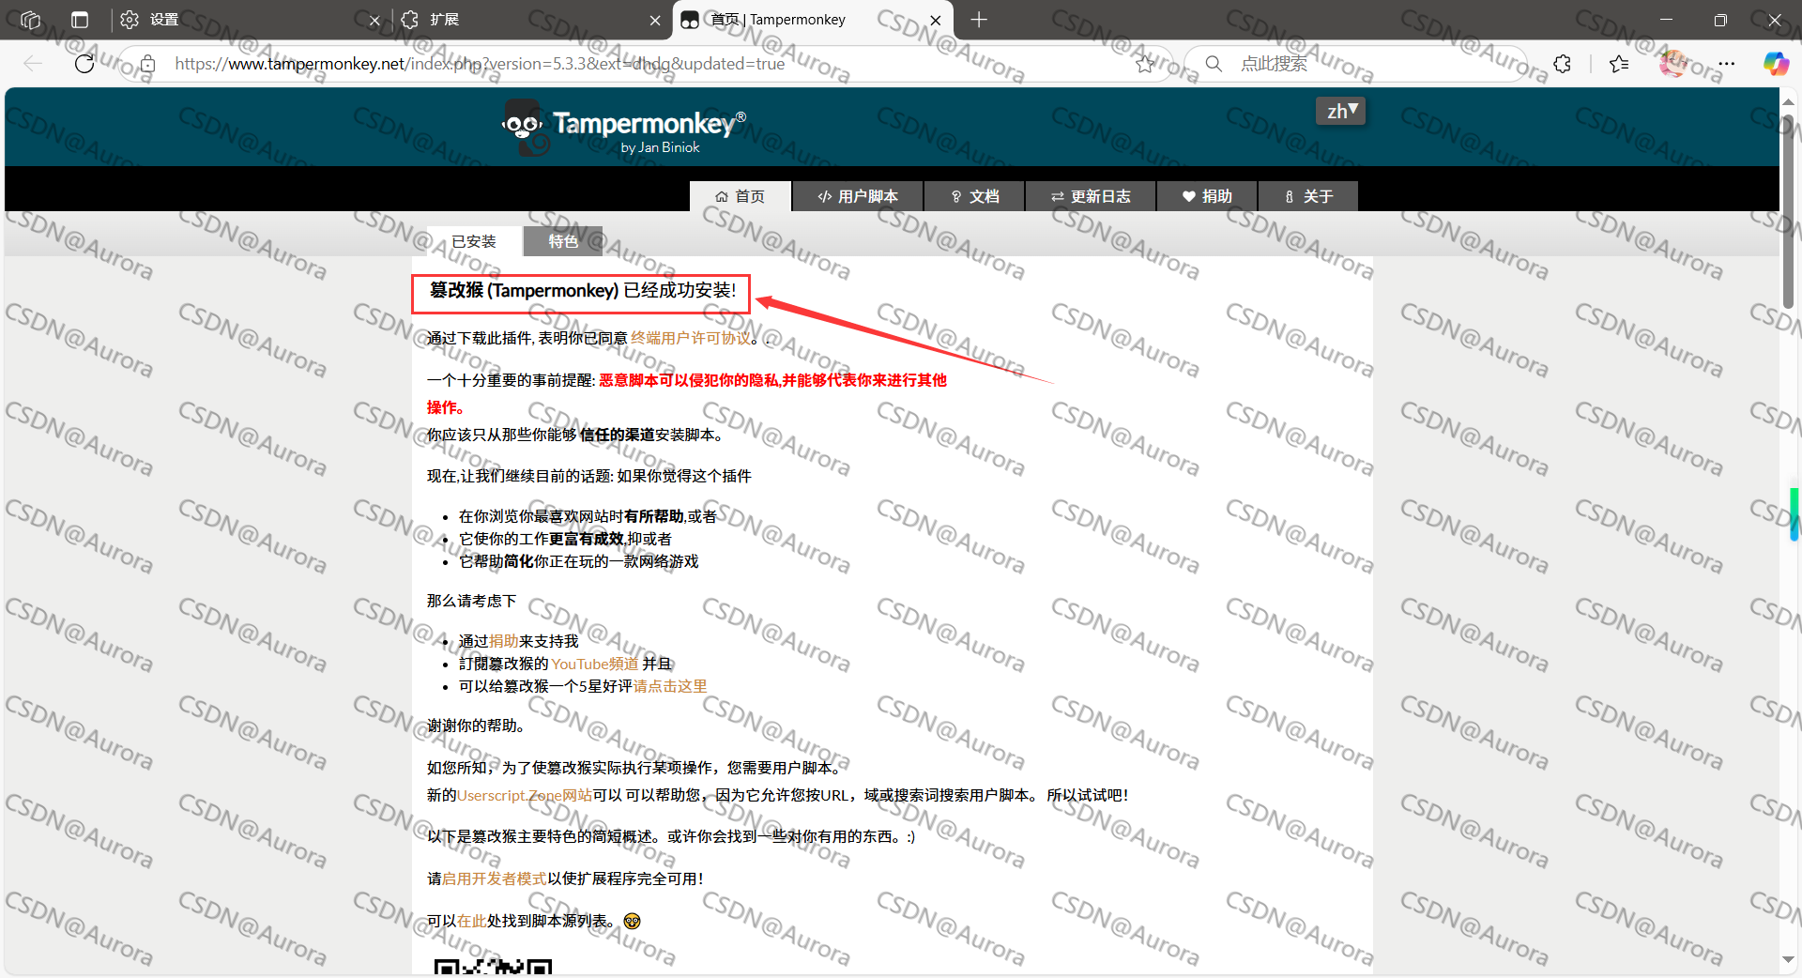Open the browser workspaces icon
1802x978 pixels.
[x=30, y=20]
